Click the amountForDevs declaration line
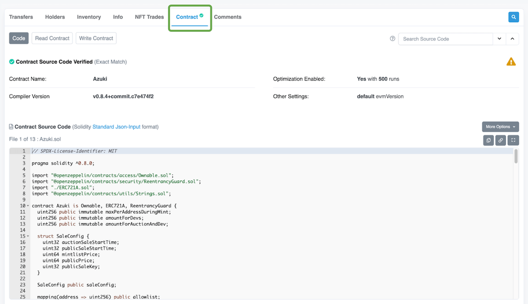This screenshot has width=528, height=304. pyautogui.click(x=90, y=218)
